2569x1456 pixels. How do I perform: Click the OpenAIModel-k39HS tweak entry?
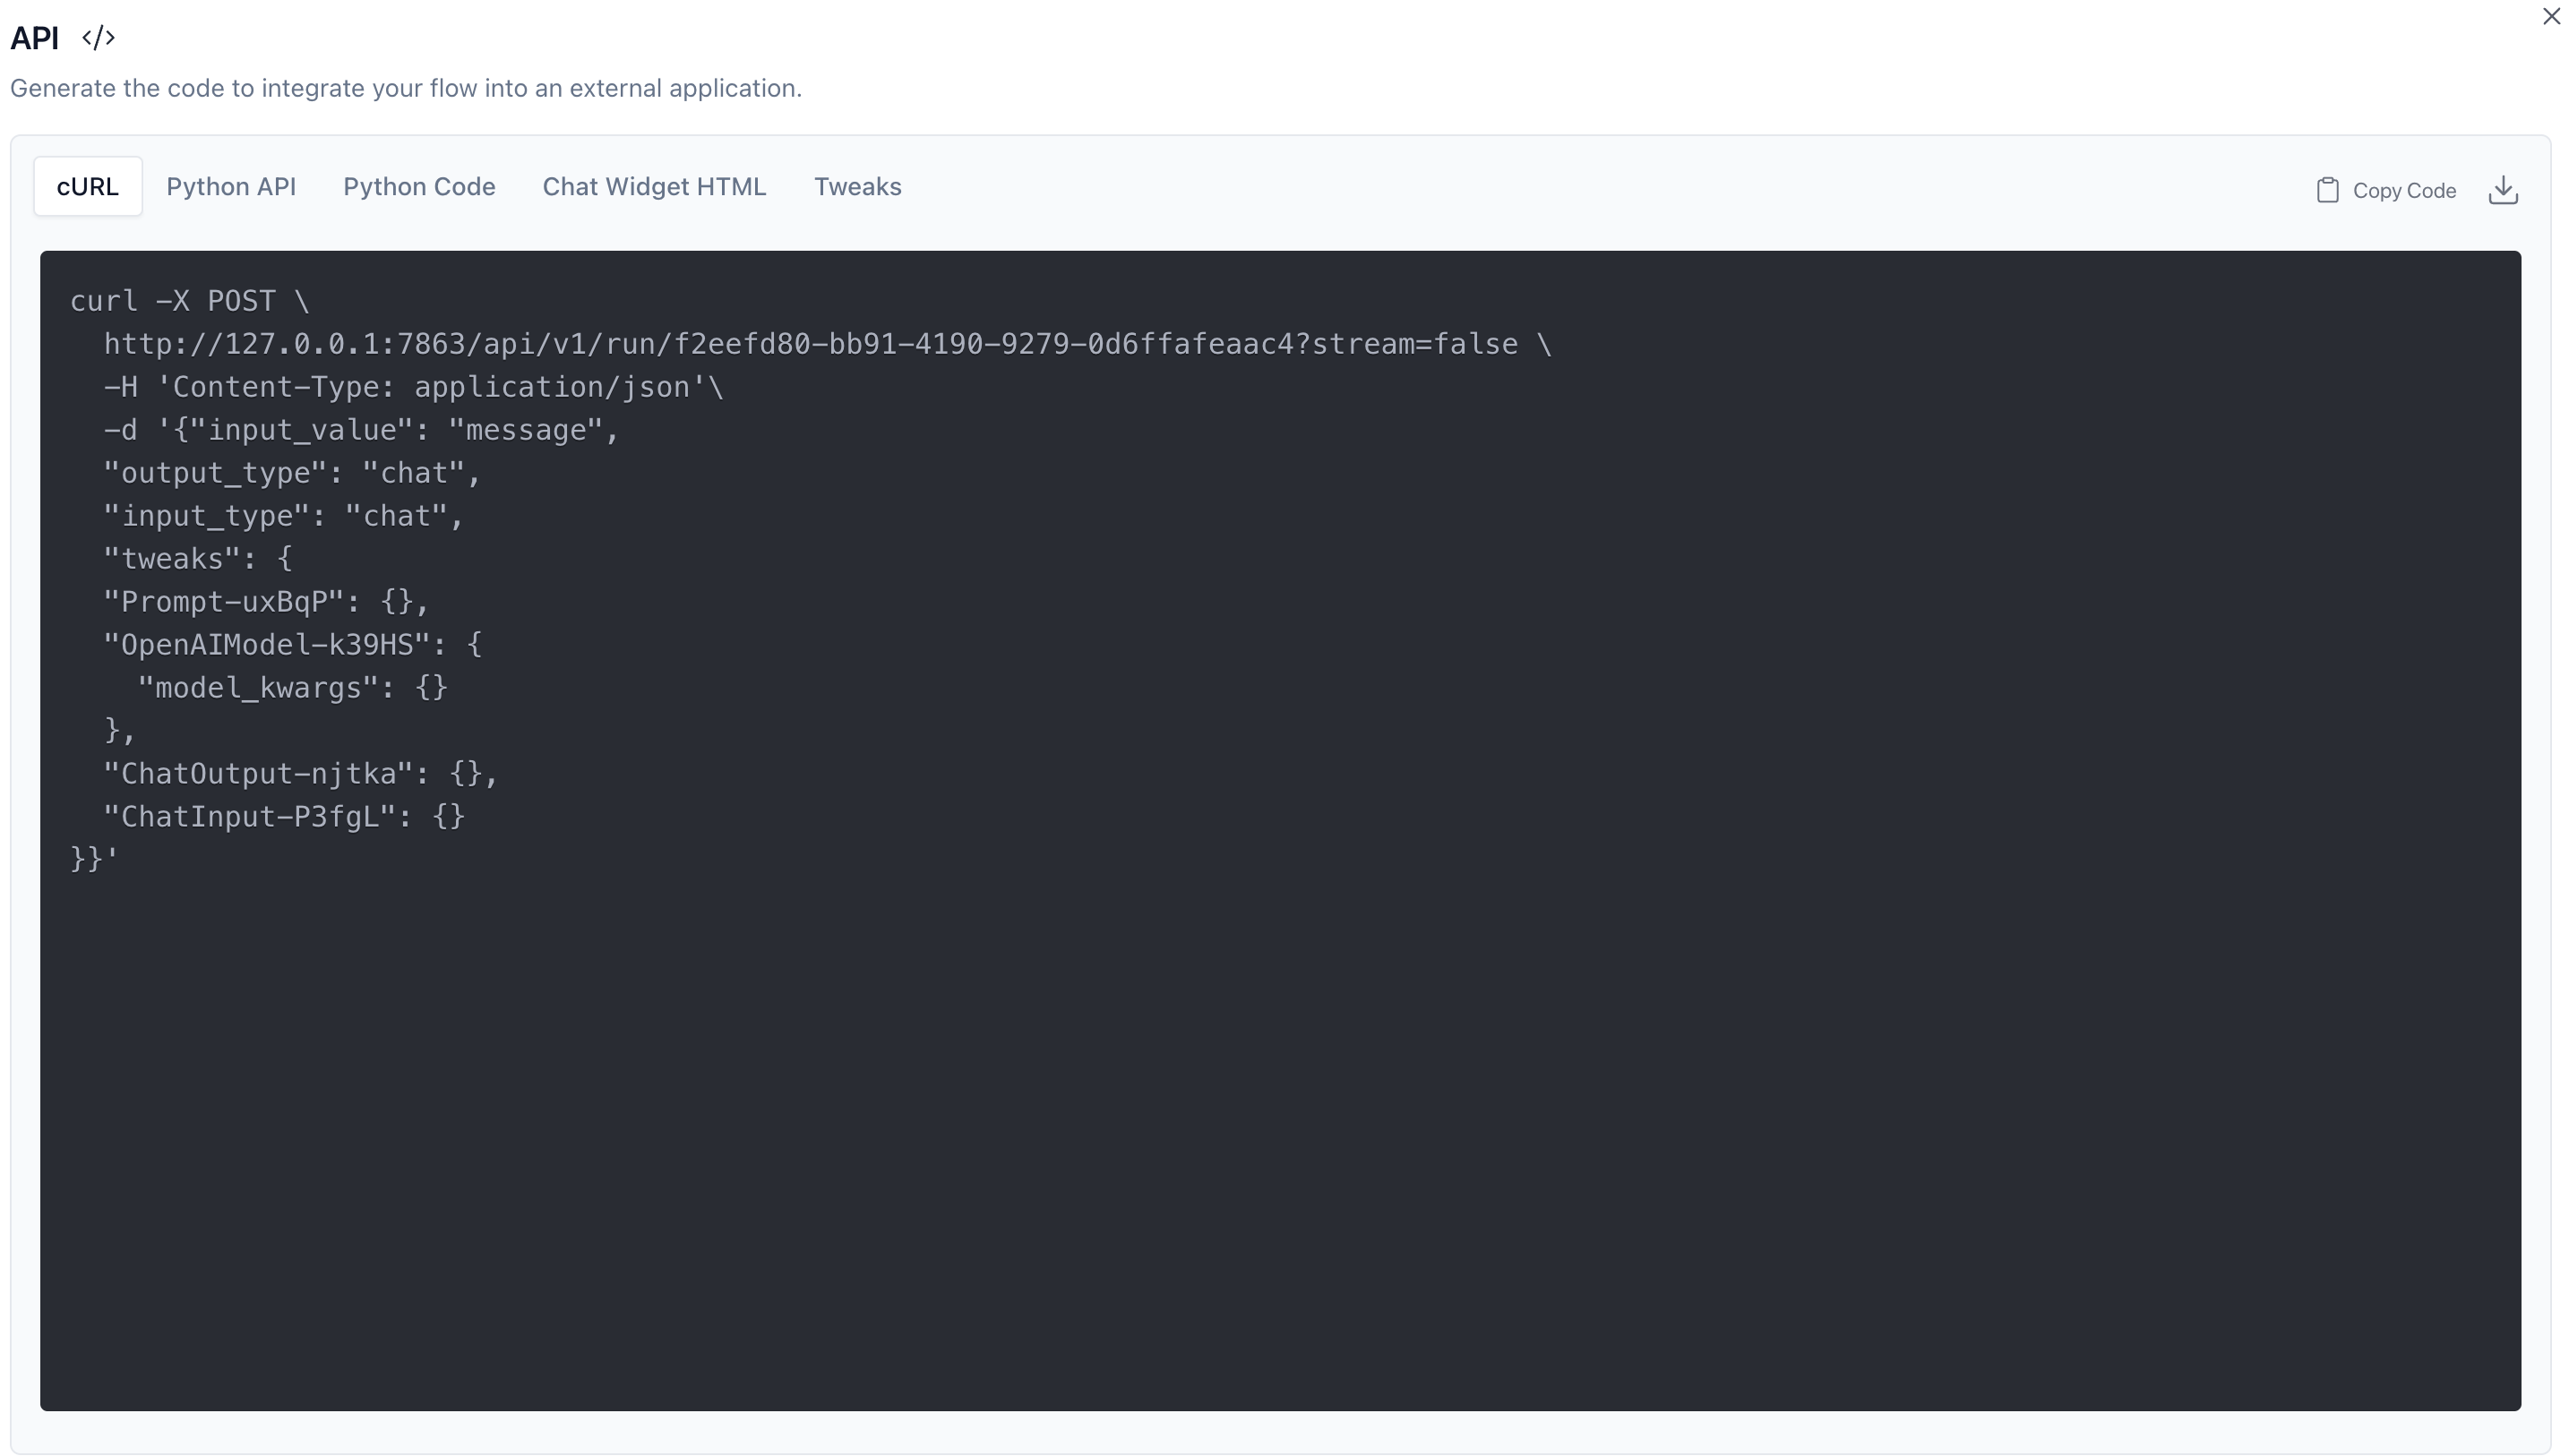293,645
